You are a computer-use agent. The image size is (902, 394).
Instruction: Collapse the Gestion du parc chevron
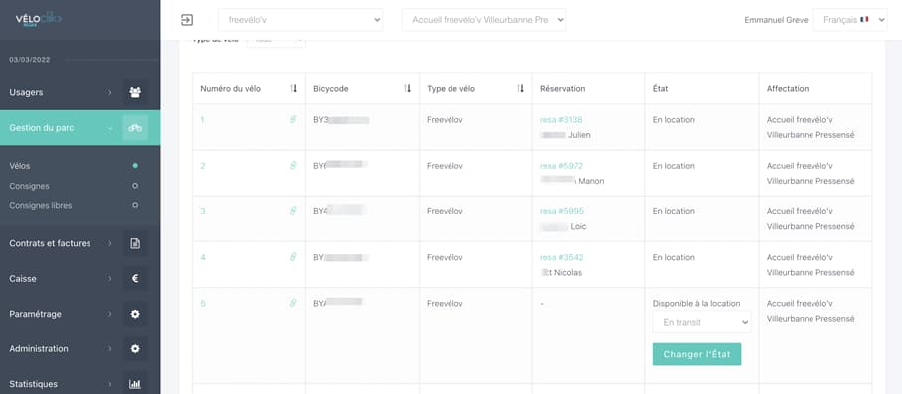109,128
